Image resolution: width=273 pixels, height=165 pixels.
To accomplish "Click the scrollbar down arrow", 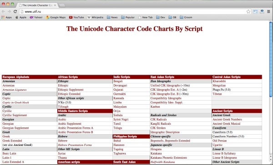I will click(271, 160).
